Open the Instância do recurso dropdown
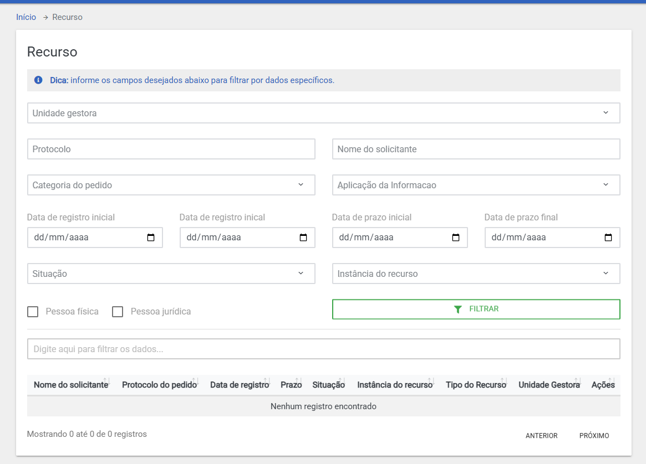 pyautogui.click(x=476, y=274)
